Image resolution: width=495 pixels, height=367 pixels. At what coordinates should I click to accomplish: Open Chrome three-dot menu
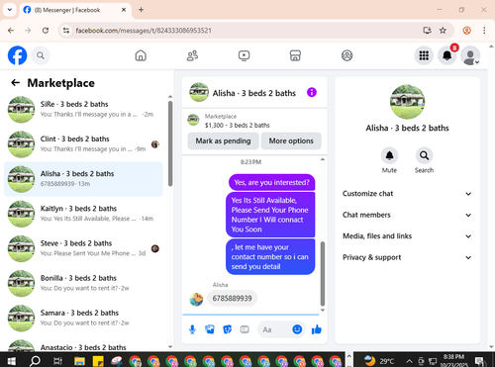pyautogui.click(x=484, y=31)
